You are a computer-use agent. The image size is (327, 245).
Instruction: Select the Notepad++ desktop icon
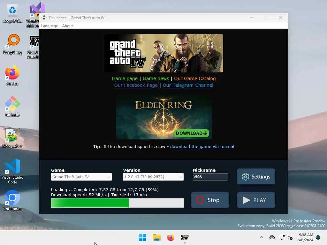pos(12,138)
